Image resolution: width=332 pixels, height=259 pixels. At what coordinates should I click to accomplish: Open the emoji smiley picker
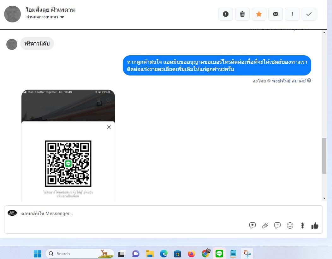[x=290, y=226]
